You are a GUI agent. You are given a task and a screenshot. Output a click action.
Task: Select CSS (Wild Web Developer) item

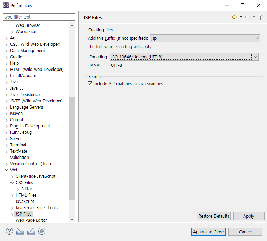[35, 44]
